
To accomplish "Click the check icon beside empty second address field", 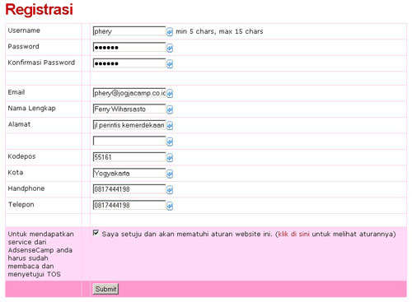I will 170,142.
